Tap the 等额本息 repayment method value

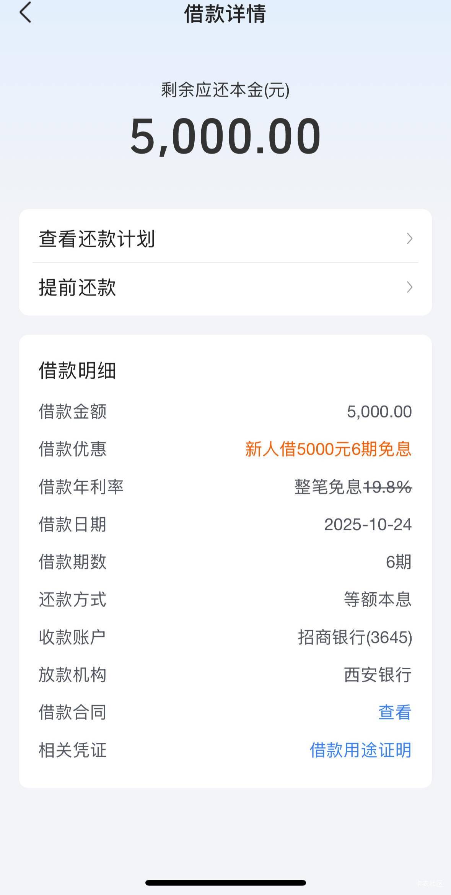(x=378, y=600)
